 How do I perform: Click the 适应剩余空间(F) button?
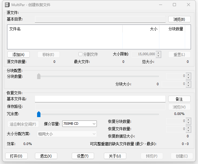click(23, 124)
